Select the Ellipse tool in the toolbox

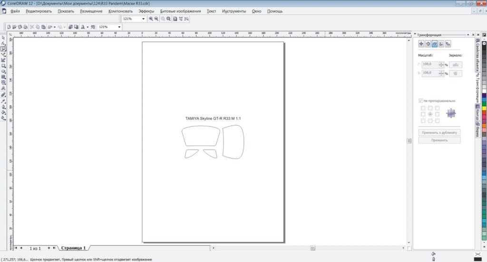pos(3,71)
